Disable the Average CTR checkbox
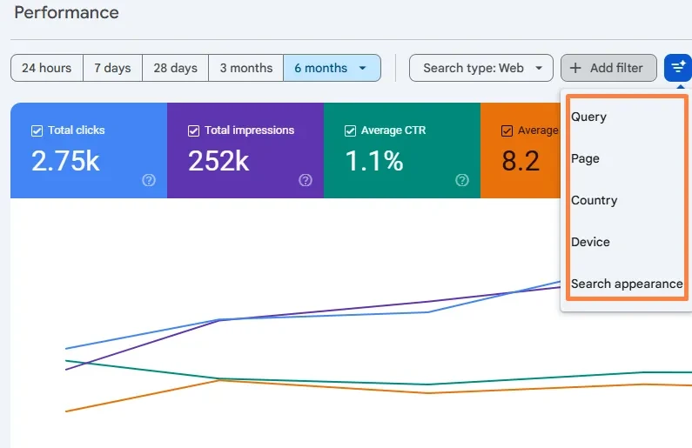The height and width of the screenshot is (448, 692). pyautogui.click(x=350, y=130)
